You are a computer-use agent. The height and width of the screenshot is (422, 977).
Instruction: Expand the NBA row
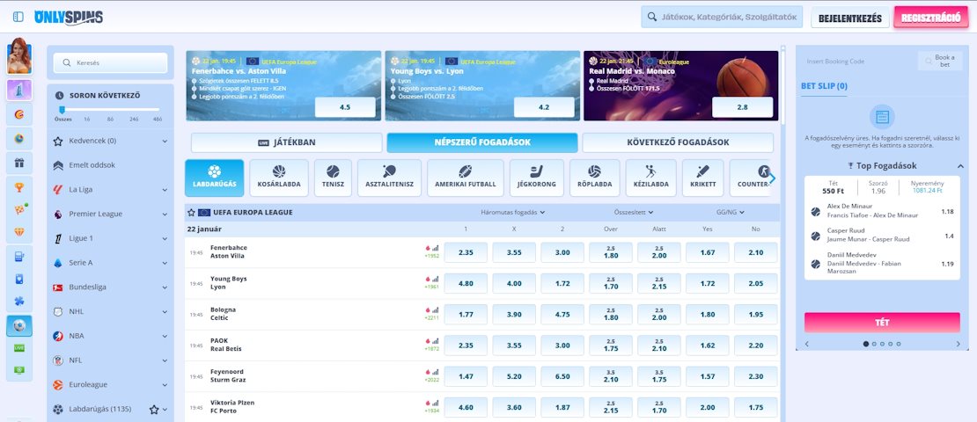coord(110,336)
